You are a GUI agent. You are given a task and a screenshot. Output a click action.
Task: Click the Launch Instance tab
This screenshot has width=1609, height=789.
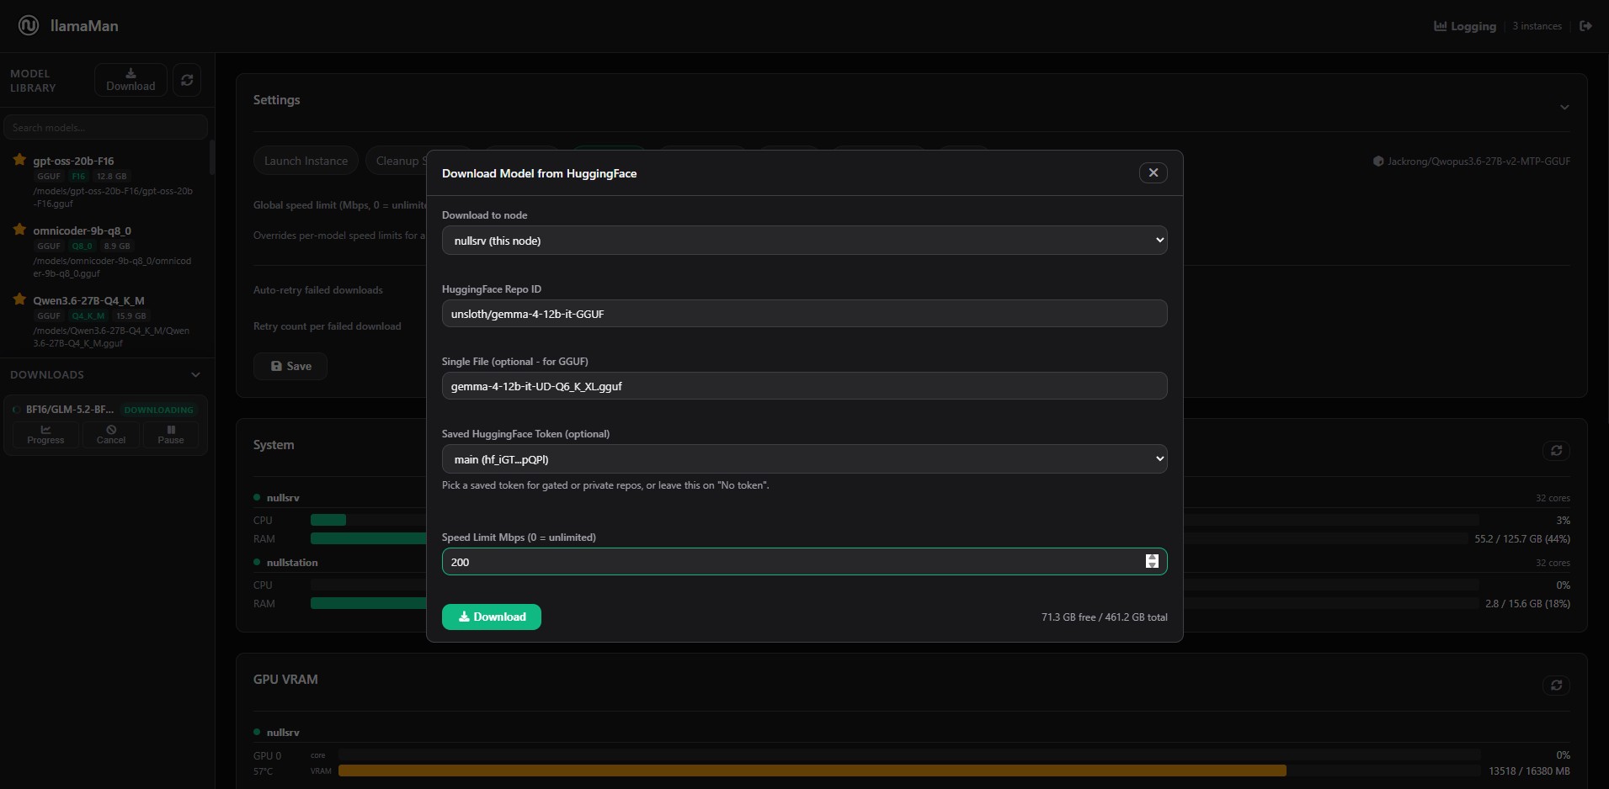coord(306,161)
